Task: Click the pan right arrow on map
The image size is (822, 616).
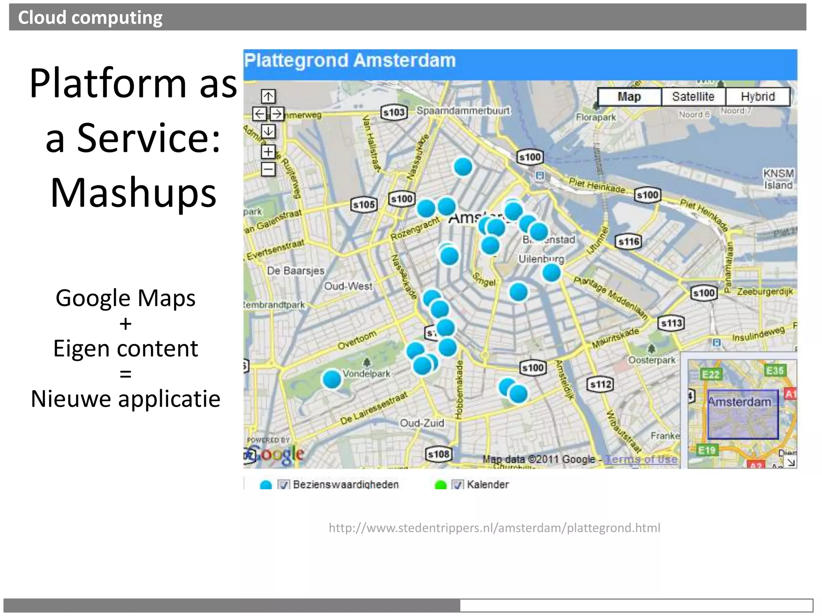Action: [x=277, y=114]
